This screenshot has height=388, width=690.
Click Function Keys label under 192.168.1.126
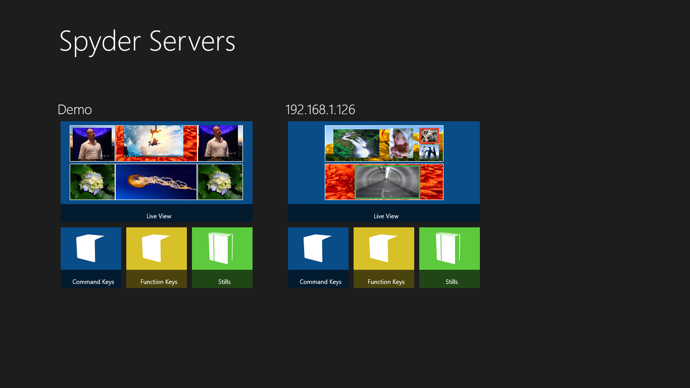386,282
